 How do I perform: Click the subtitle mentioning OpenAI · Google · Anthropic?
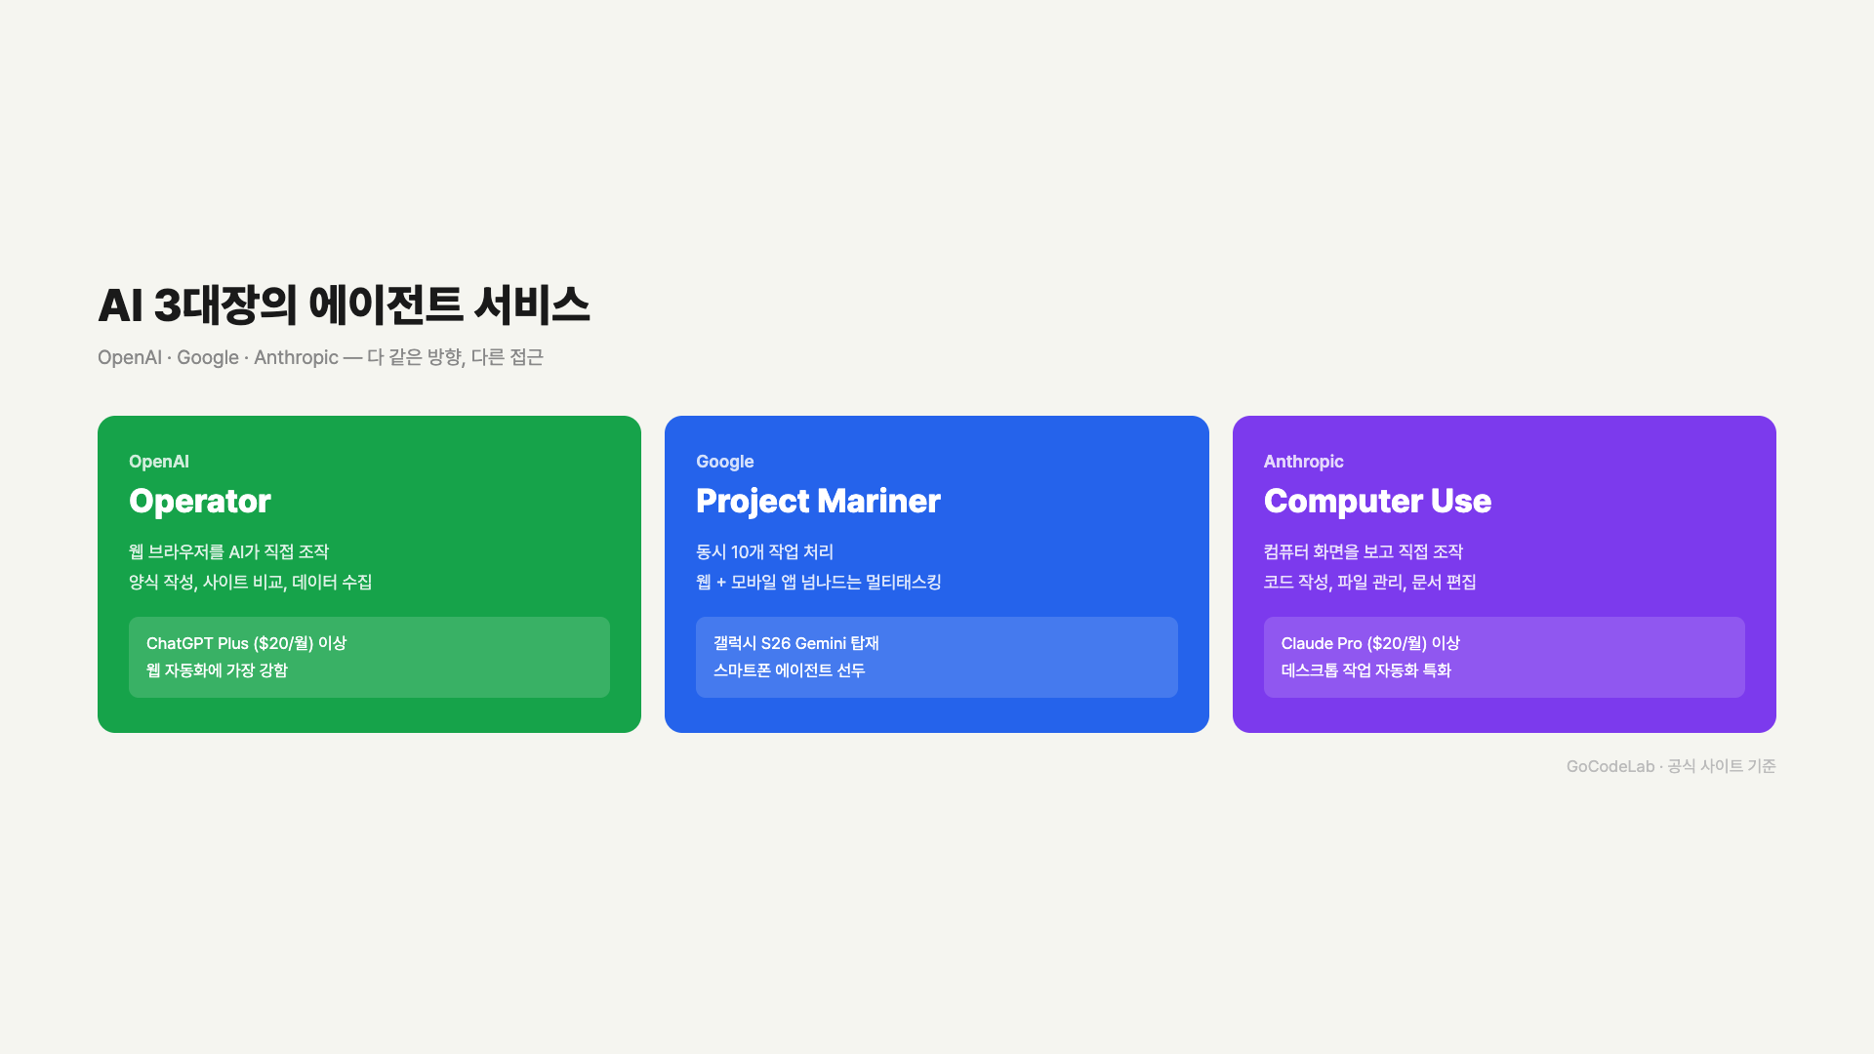coord(321,357)
